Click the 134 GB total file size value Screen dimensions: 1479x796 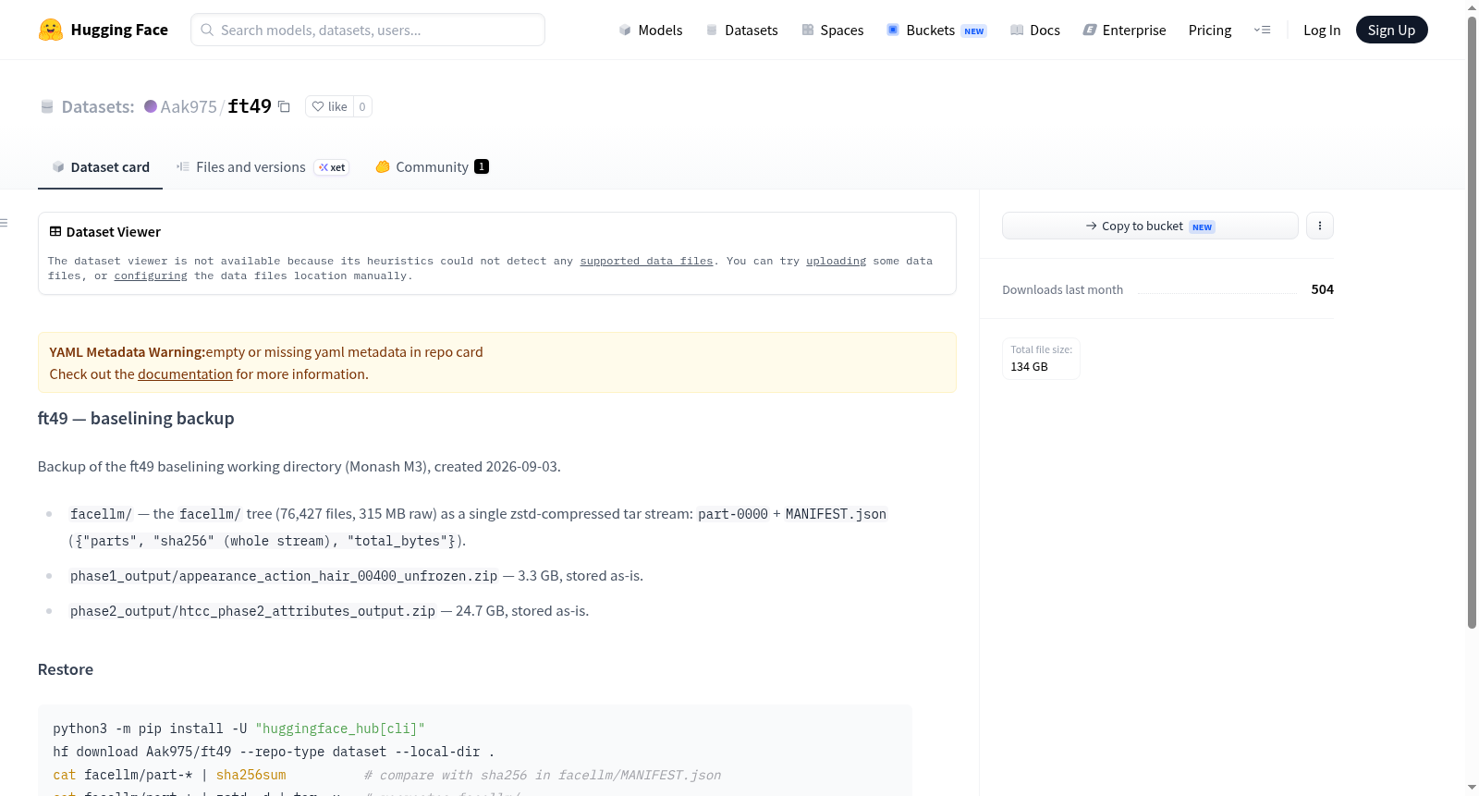click(1029, 367)
